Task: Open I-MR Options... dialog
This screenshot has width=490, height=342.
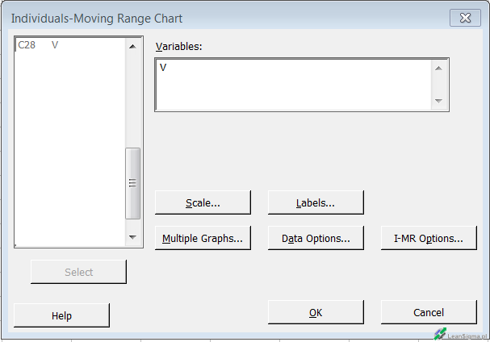Action: (x=428, y=238)
